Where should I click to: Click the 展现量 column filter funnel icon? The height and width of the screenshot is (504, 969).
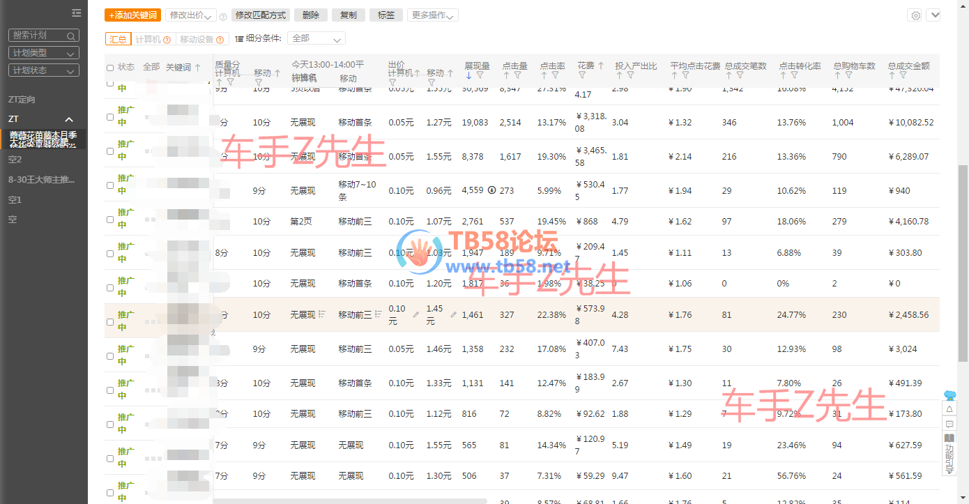click(480, 75)
